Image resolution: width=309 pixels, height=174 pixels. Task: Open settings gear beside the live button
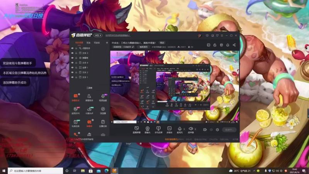217,130
